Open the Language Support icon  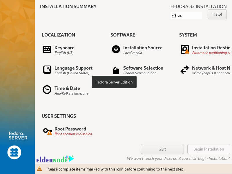tap(47, 70)
